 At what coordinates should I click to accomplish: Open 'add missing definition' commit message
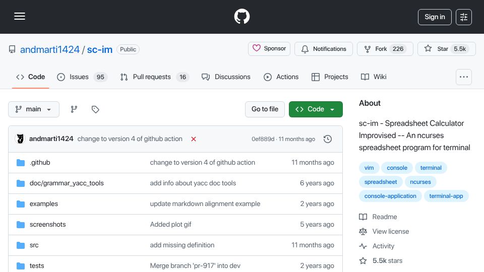(182, 245)
